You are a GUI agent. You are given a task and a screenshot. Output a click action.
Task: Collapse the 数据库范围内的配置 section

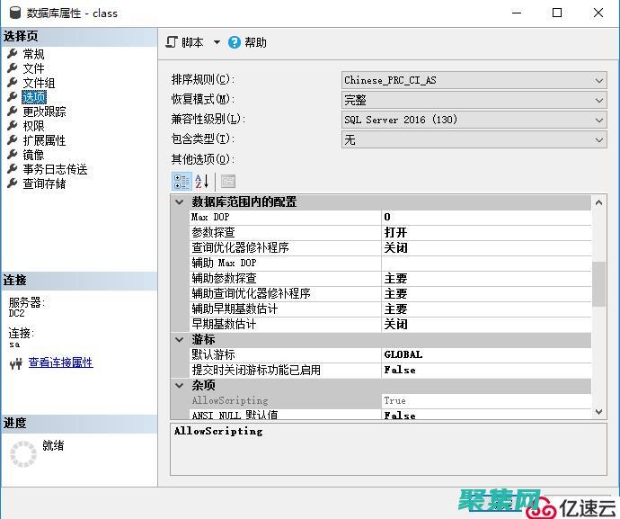[180, 202]
